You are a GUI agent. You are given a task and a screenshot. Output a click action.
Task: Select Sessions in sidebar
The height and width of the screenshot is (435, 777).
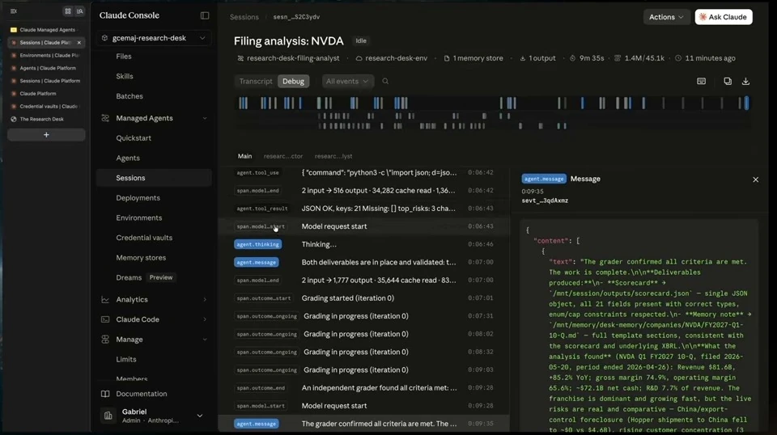(x=154, y=178)
